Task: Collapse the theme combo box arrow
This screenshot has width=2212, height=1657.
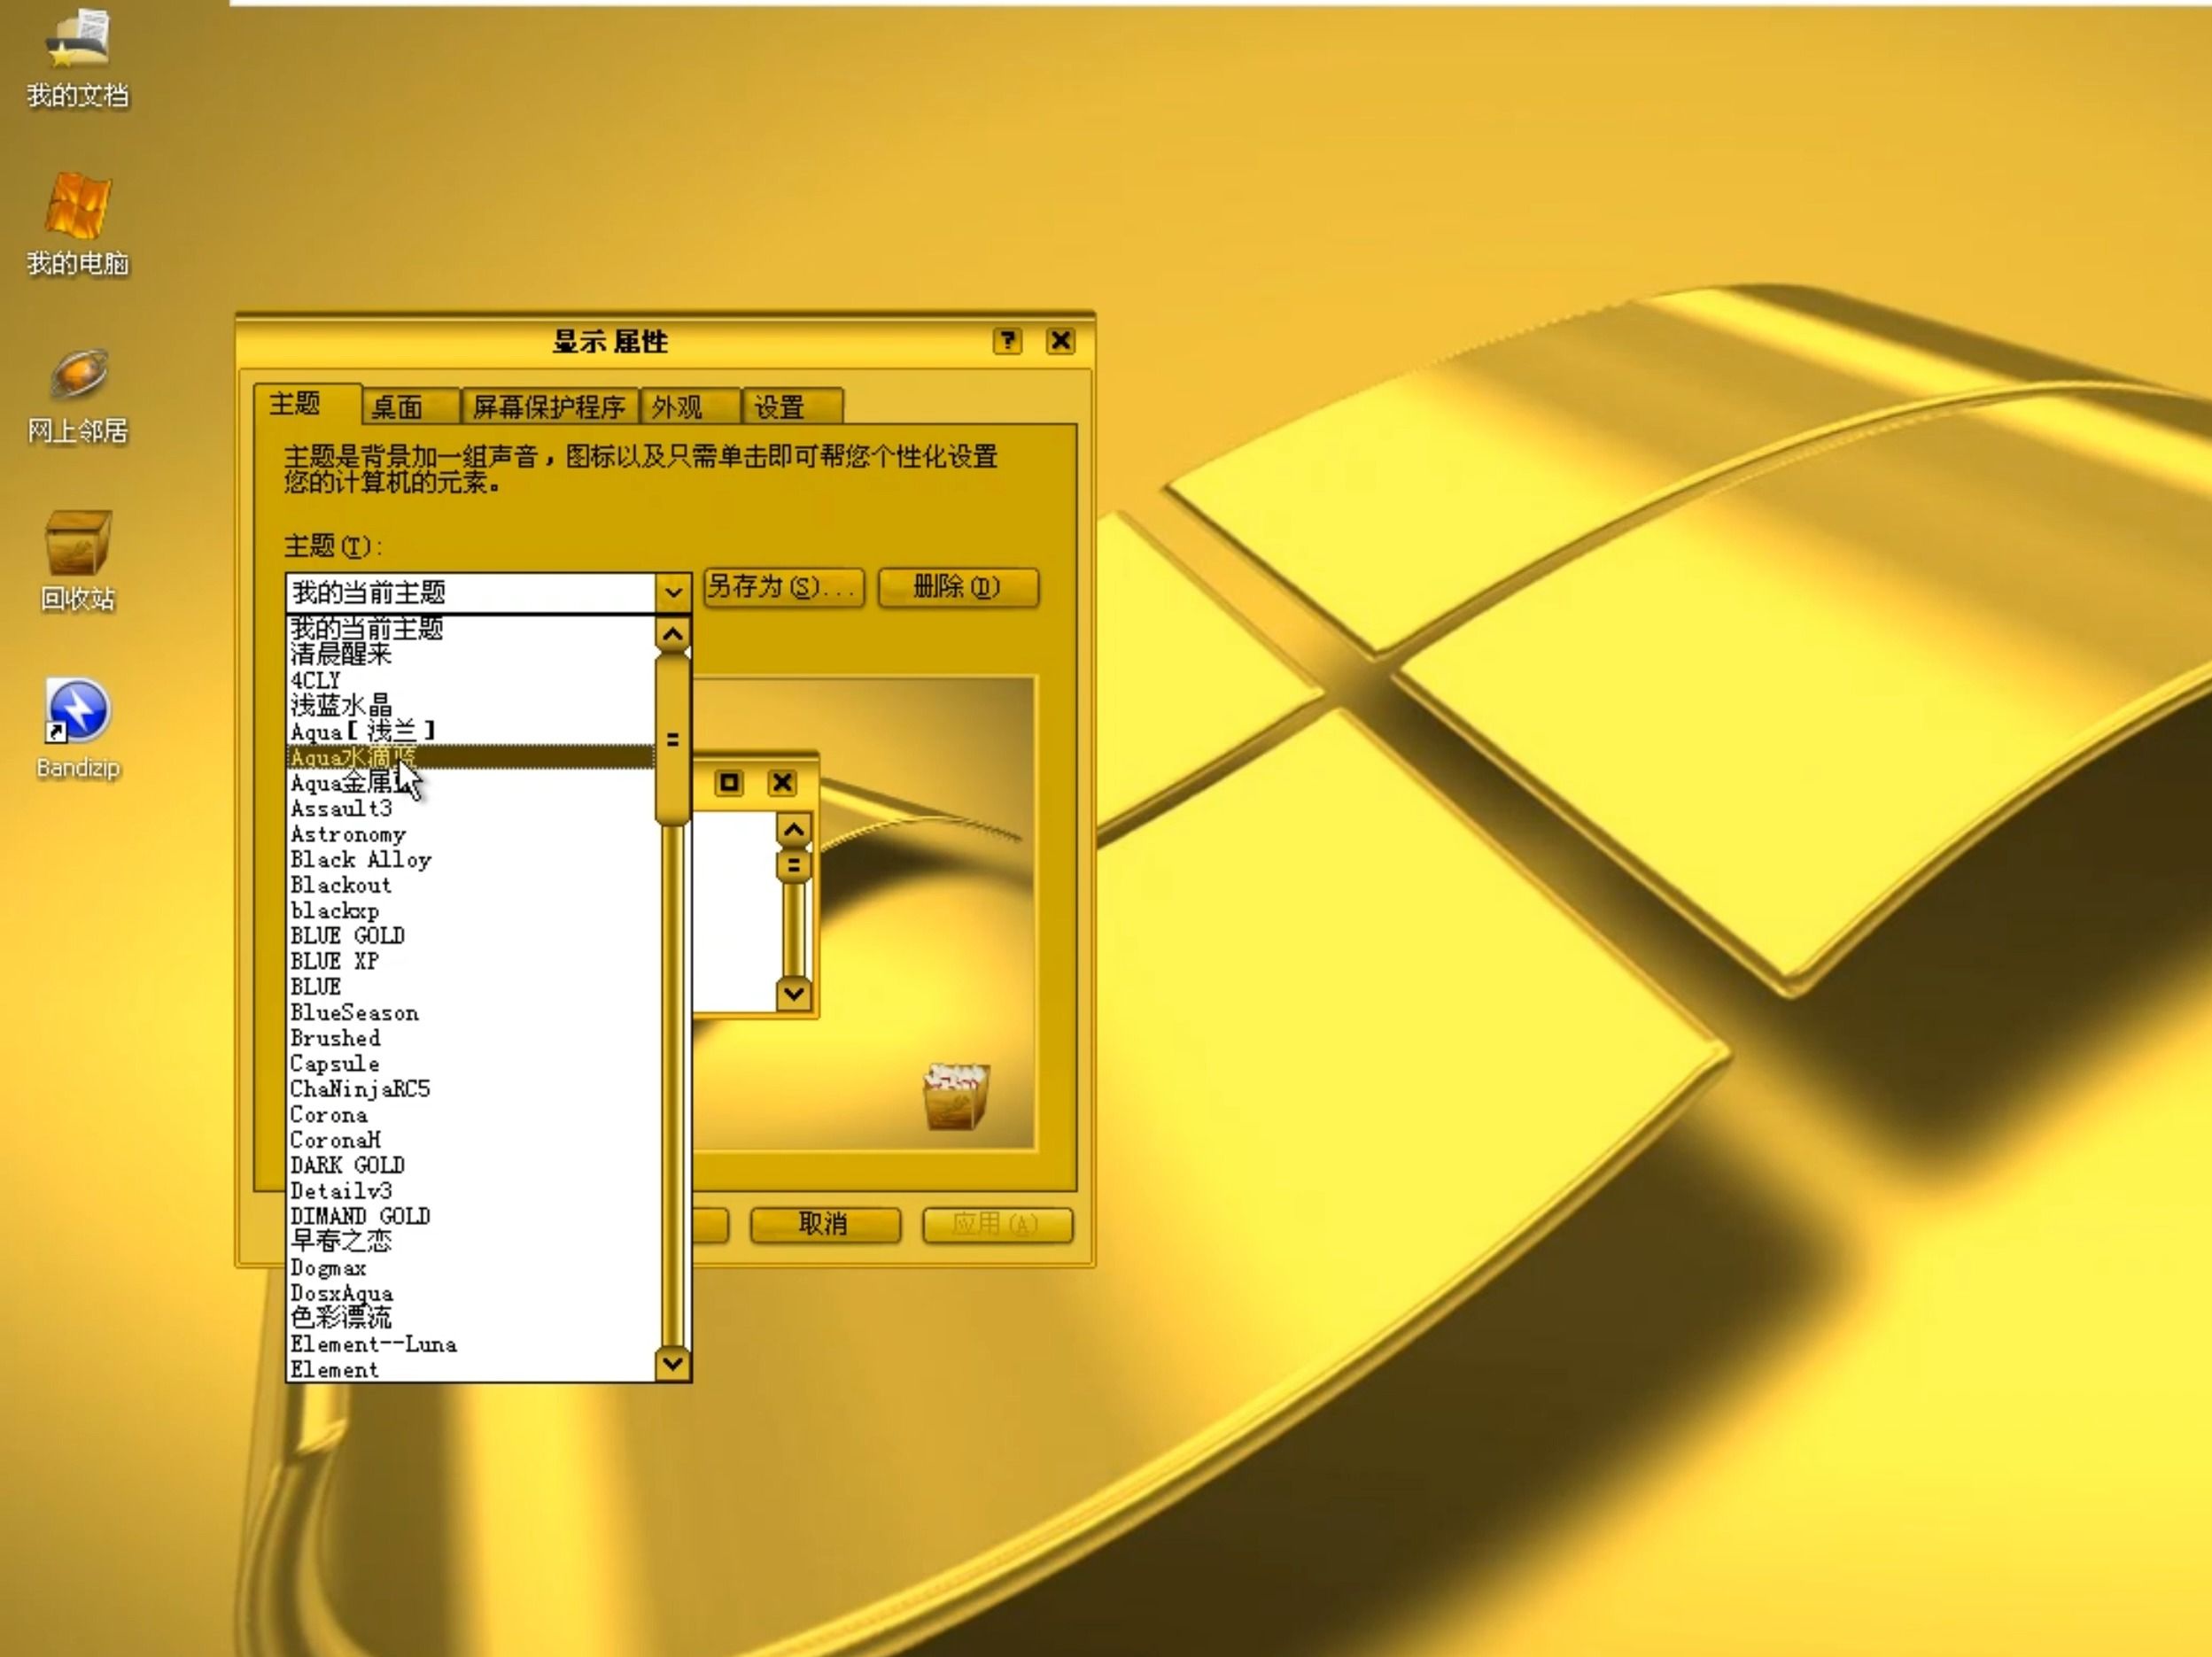Action: point(673,593)
